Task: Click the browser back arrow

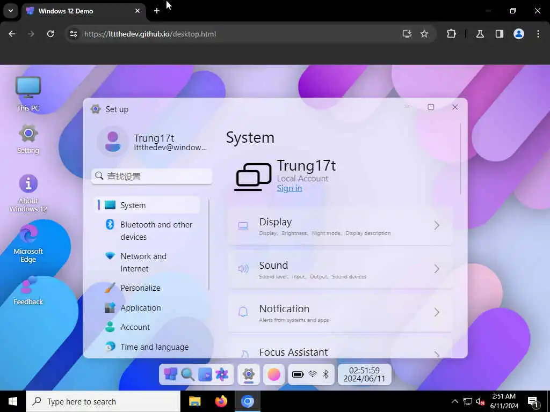Action: click(12, 34)
